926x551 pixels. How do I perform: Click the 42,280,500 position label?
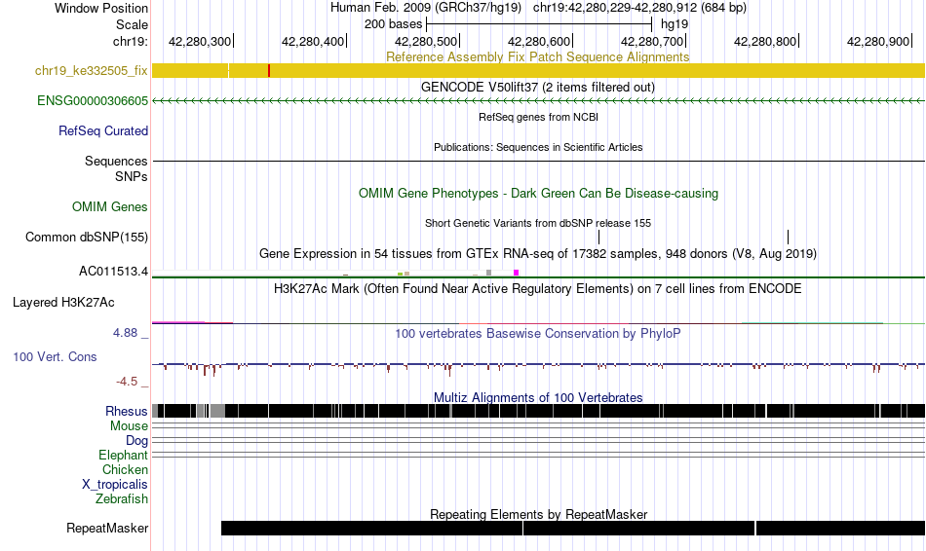click(426, 41)
